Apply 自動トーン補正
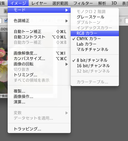 [x=39, y=32]
